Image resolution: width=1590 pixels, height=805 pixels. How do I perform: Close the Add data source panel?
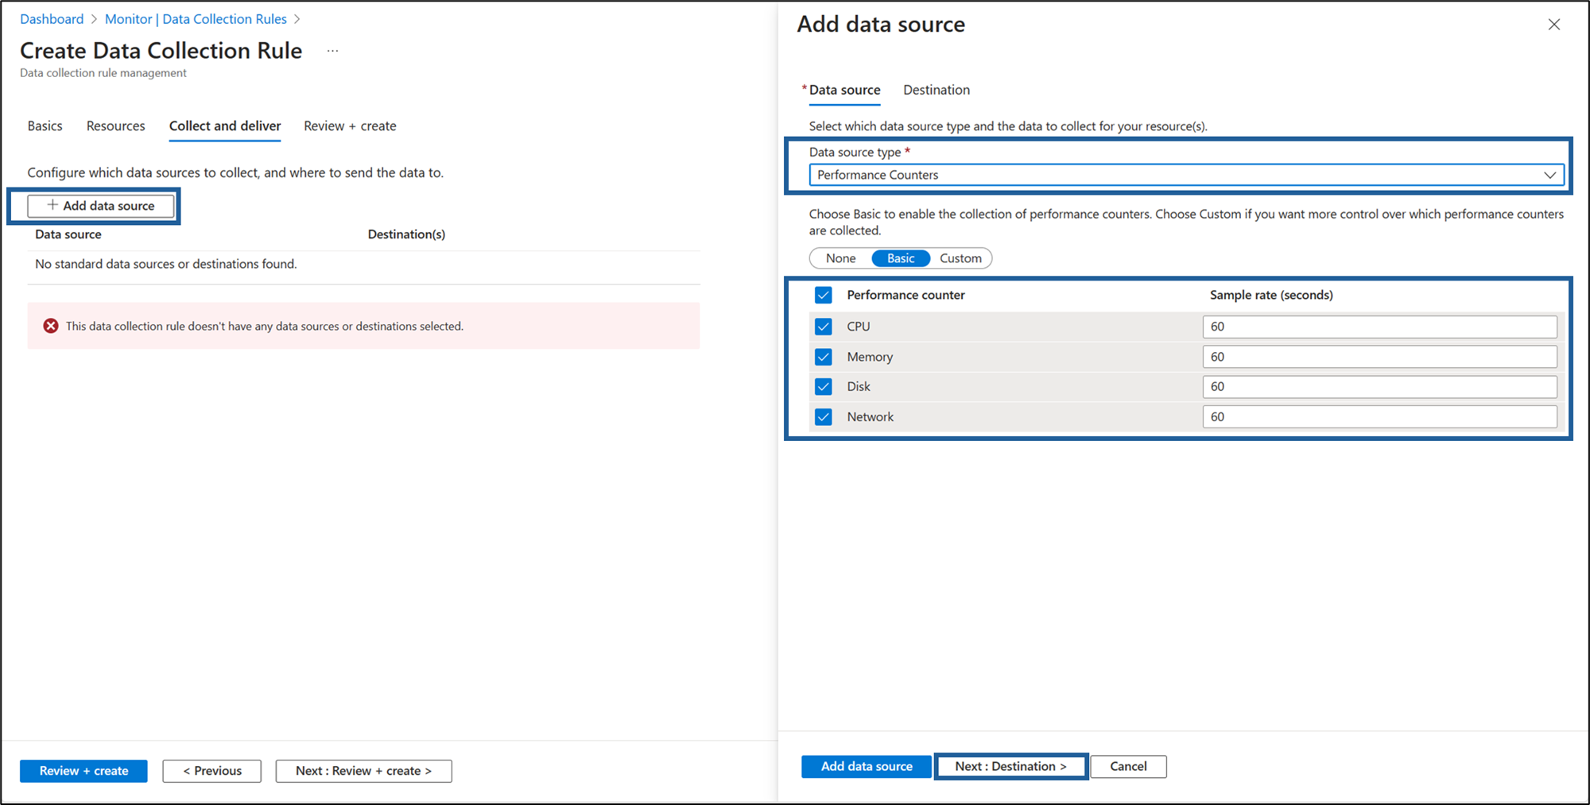click(1553, 25)
